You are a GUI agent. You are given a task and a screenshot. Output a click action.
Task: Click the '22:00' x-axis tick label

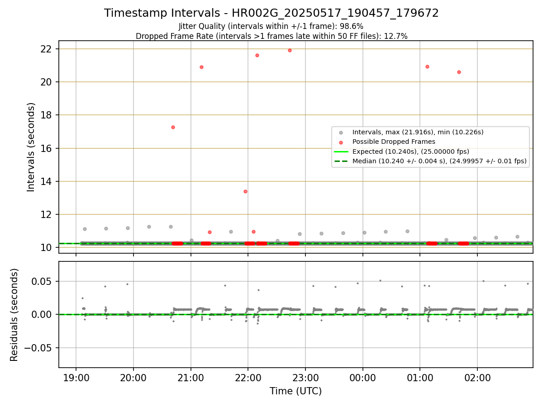point(248,378)
